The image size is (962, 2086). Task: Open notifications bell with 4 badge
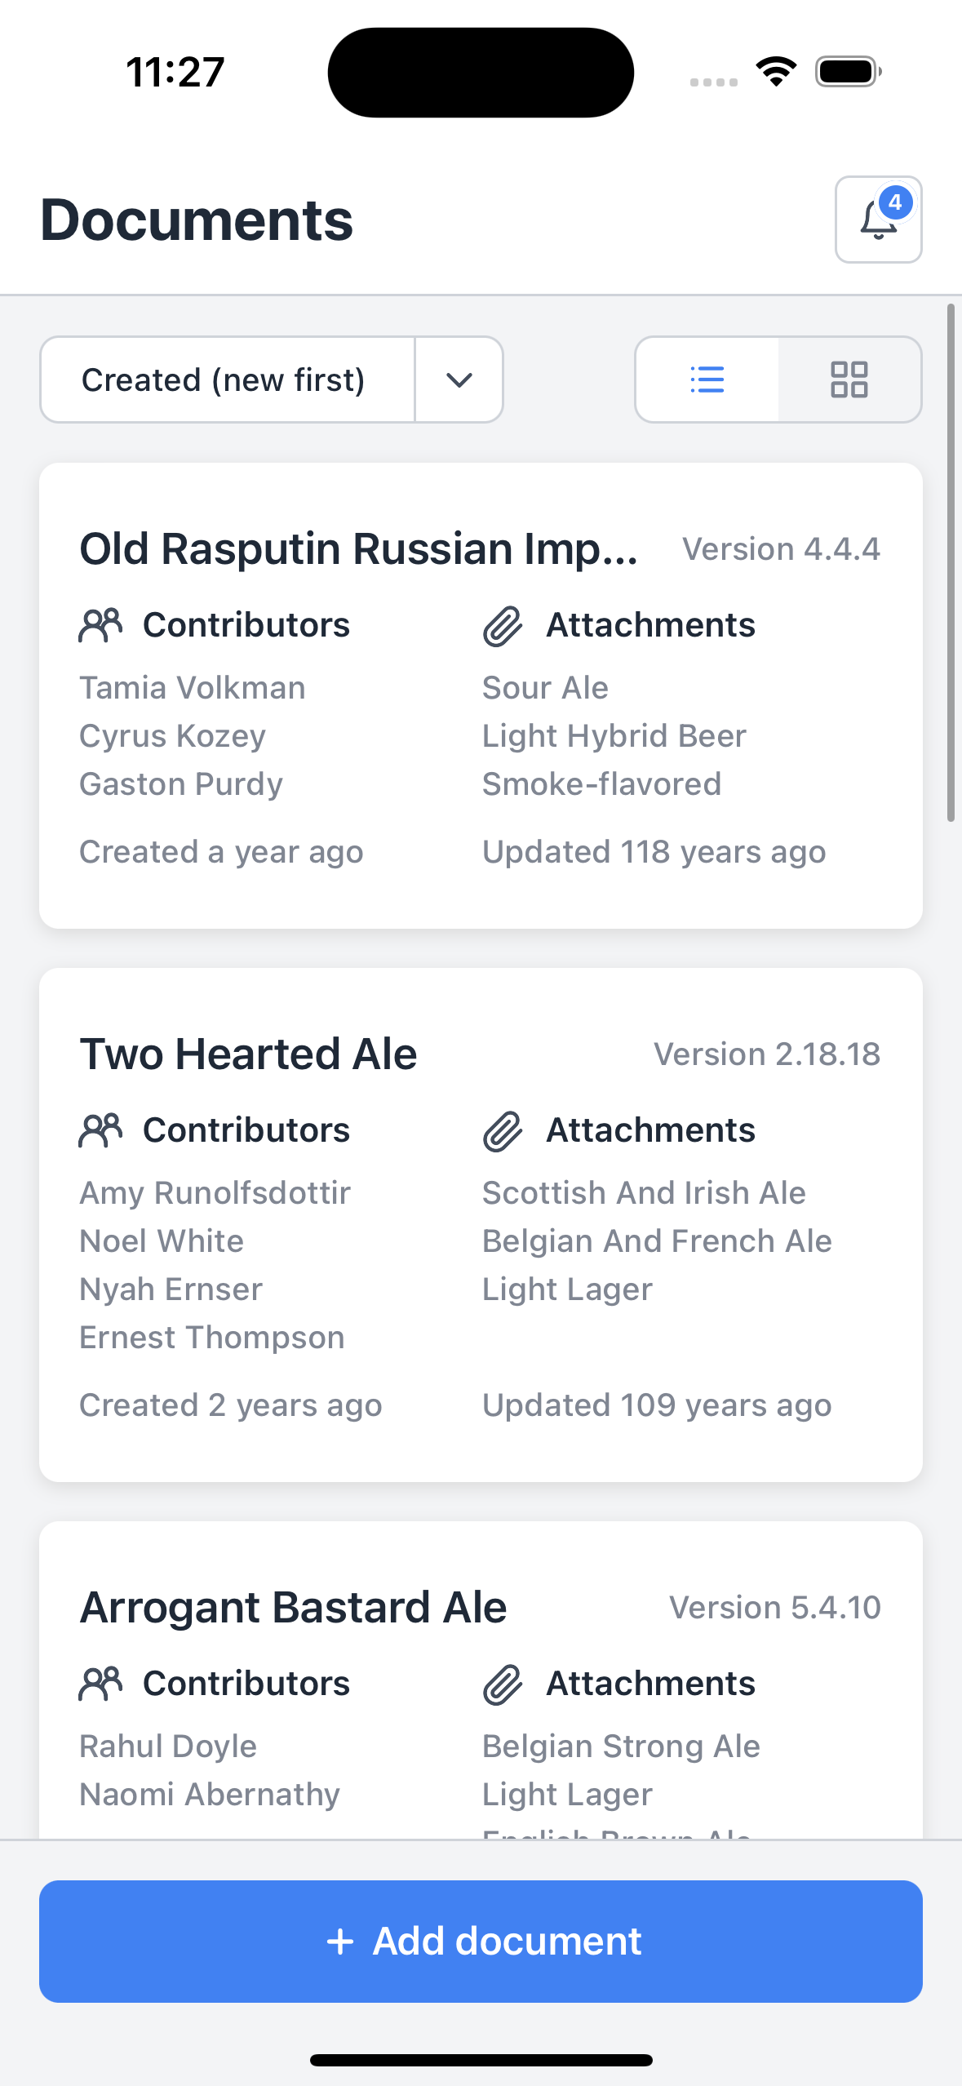(x=878, y=220)
